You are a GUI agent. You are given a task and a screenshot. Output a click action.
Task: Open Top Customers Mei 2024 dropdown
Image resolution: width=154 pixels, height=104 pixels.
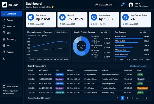pos(144,32)
